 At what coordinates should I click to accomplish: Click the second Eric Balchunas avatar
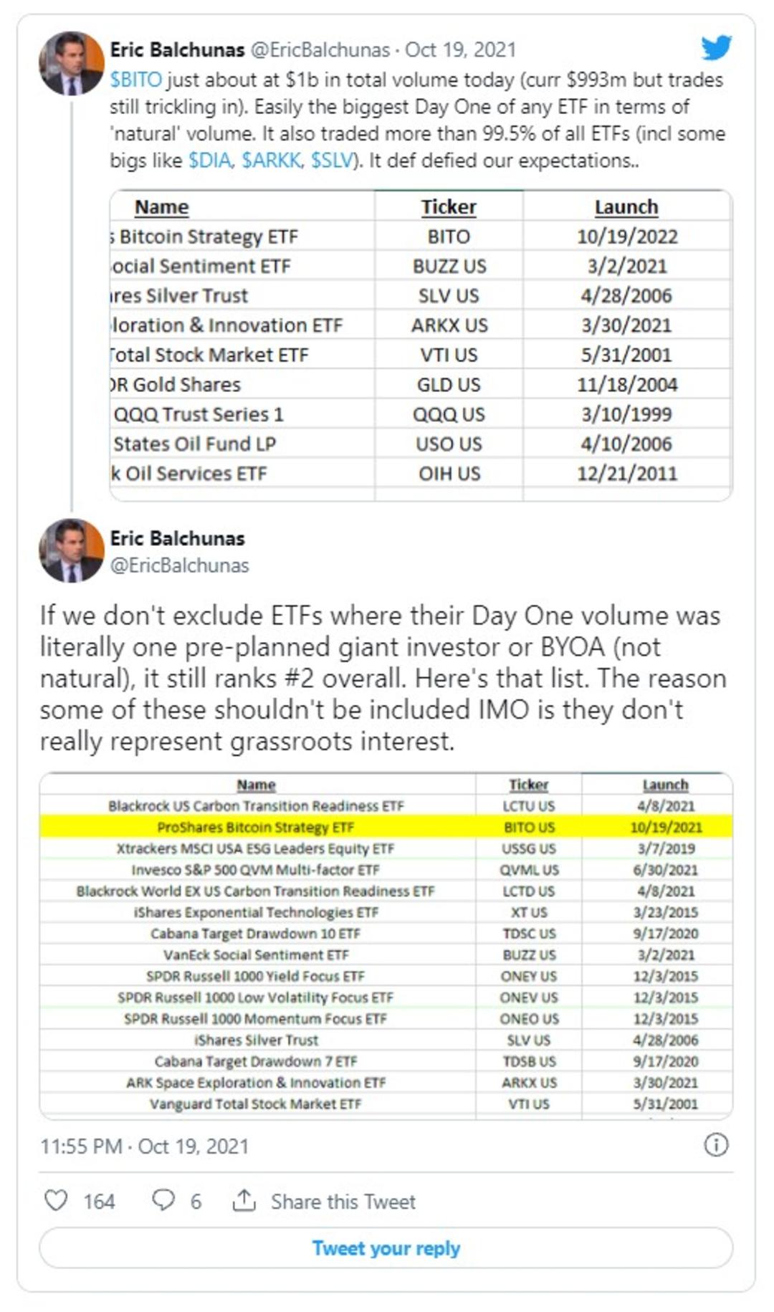point(72,550)
